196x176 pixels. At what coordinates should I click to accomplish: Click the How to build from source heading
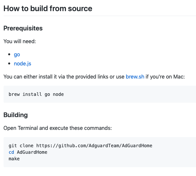[48, 9]
